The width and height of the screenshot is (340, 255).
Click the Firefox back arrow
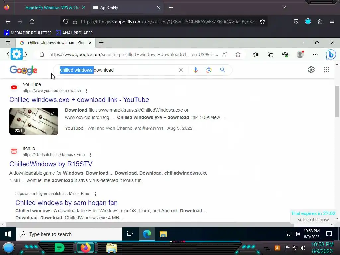point(8,22)
